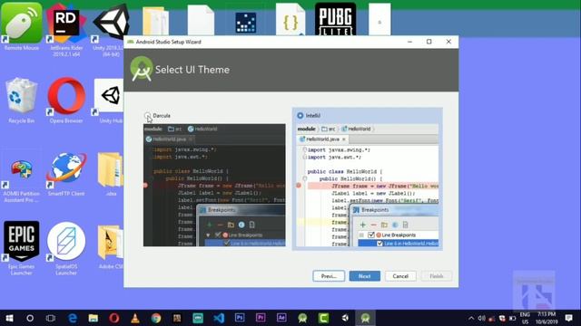This screenshot has width=581, height=326.
Task: Open VLC media player from taskbar
Action: coord(135,318)
